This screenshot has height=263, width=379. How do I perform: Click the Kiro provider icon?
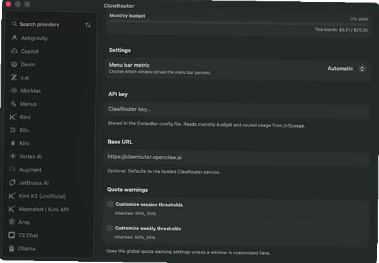coord(13,143)
